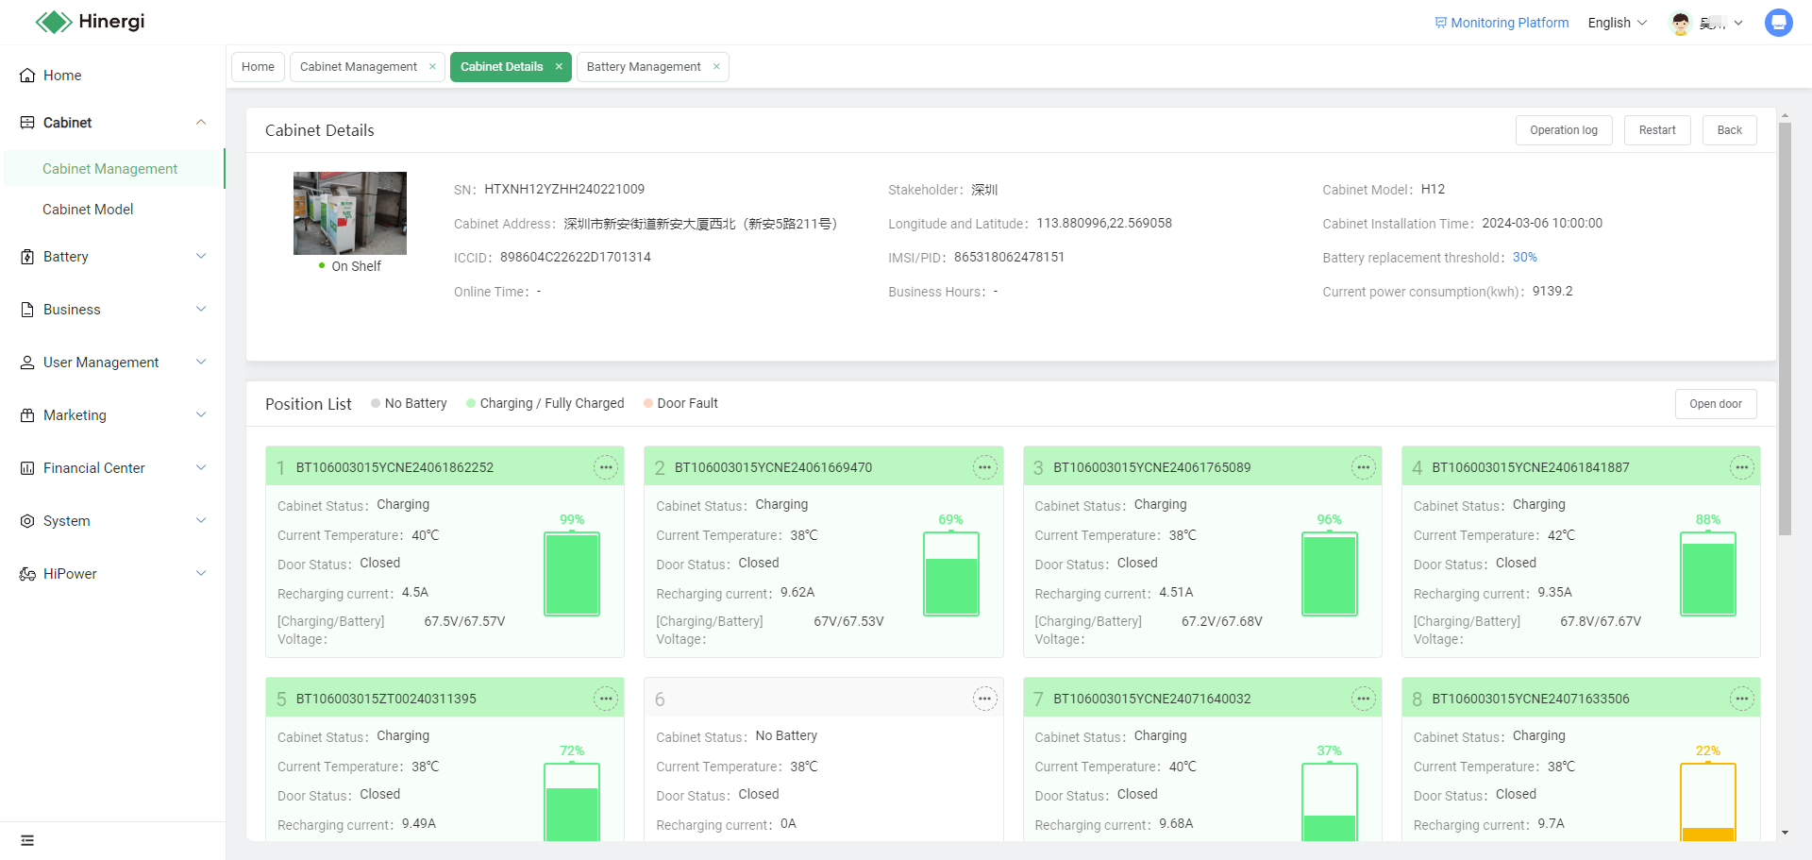This screenshot has width=1812, height=860.
Task: Click the 30% battery replacement threshold
Action: [x=1524, y=258]
